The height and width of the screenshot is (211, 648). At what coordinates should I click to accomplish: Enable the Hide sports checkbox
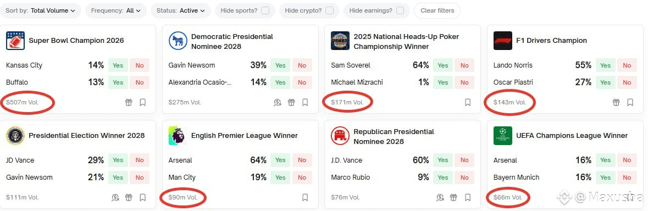[265, 11]
